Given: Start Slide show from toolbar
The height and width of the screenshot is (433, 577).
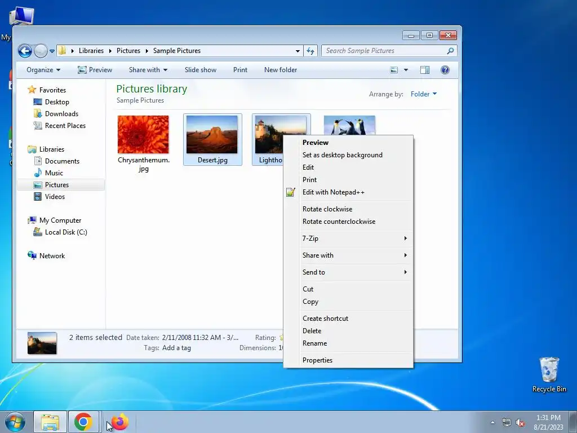Looking at the screenshot, I should (x=200, y=69).
